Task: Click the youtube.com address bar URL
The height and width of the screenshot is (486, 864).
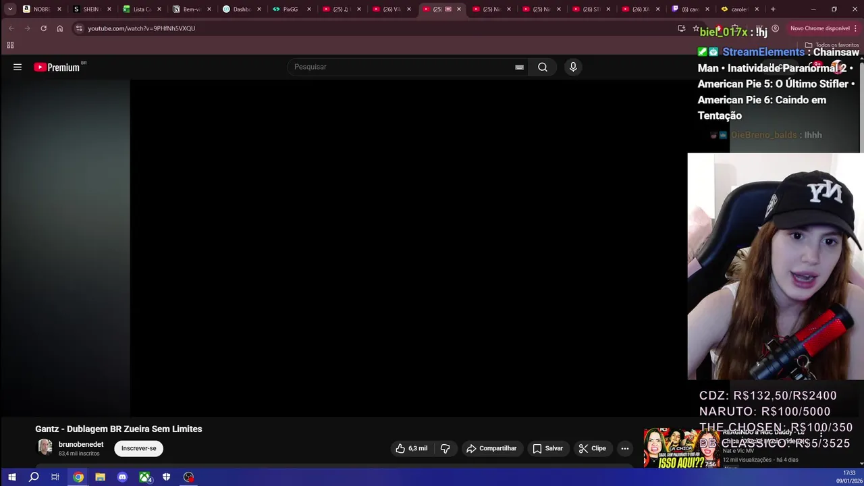Action: [x=142, y=28]
